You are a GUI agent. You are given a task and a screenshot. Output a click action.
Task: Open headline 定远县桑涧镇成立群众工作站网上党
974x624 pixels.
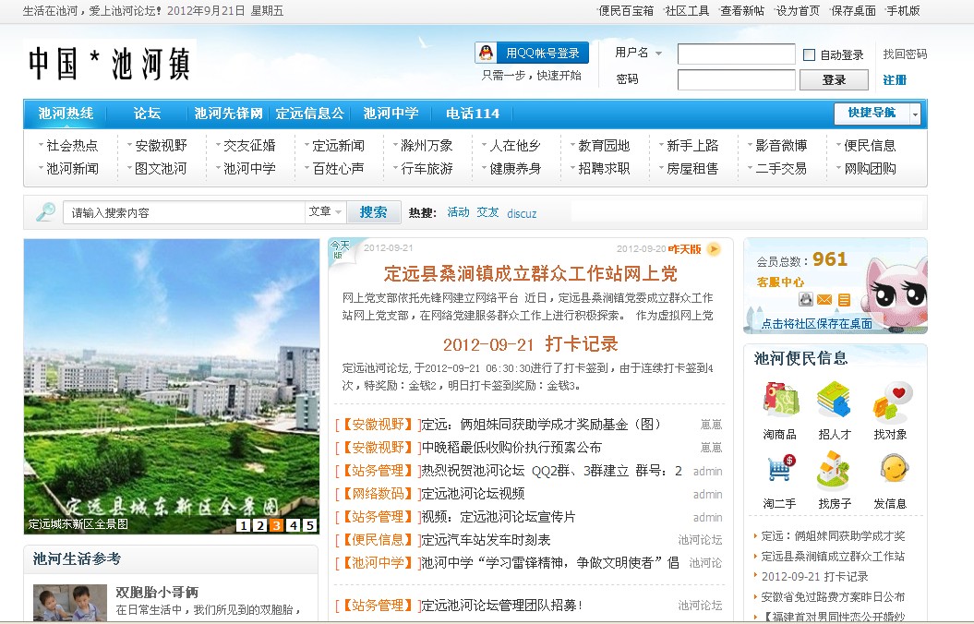coord(531,273)
